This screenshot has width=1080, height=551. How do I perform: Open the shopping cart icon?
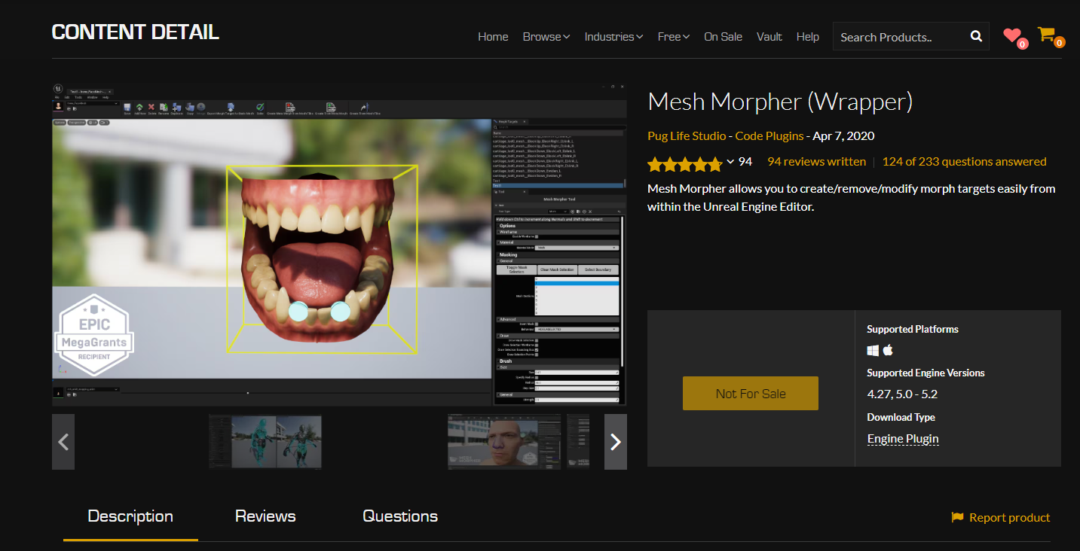1045,34
